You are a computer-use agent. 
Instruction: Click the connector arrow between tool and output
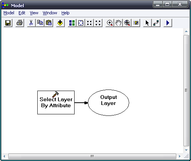coord(81,103)
